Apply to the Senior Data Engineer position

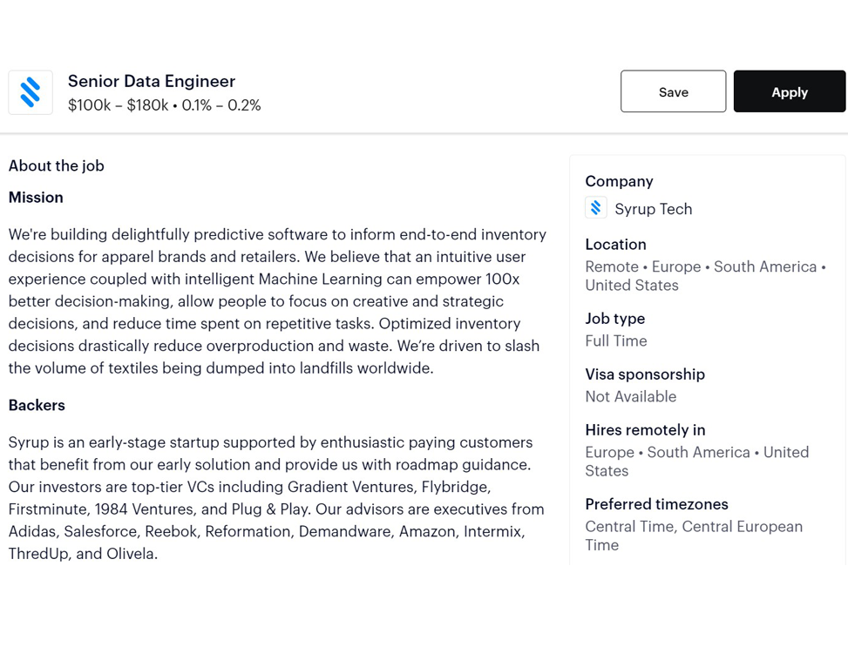(x=790, y=91)
